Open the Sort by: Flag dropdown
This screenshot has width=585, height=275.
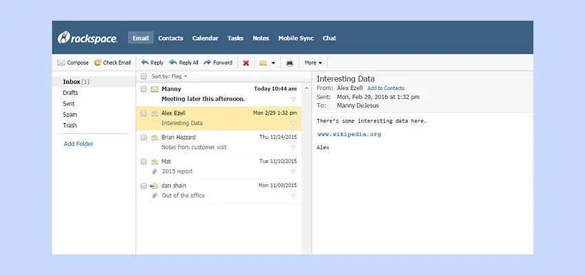[x=169, y=76]
